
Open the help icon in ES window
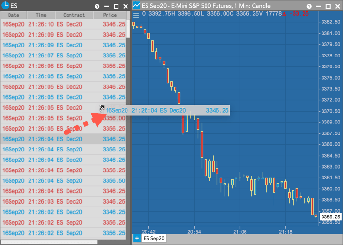pos(97,6)
